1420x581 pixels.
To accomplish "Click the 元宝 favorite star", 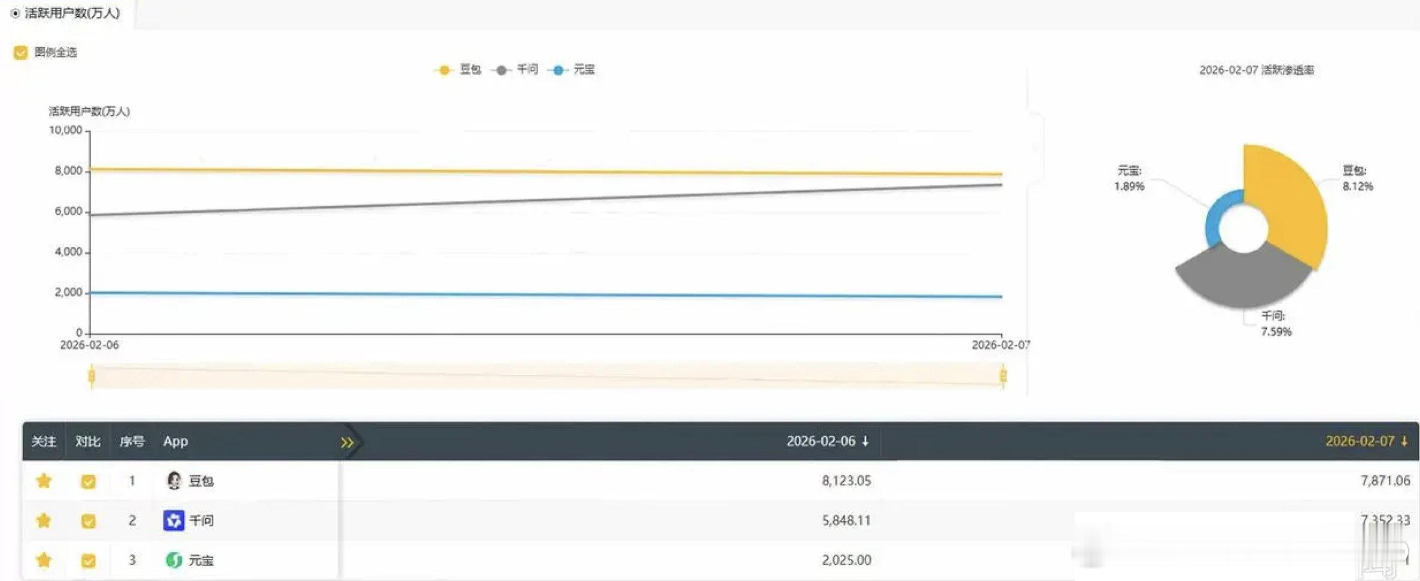I will pyautogui.click(x=44, y=560).
